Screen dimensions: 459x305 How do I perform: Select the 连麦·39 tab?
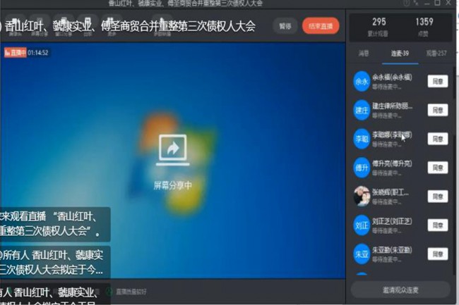[x=400, y=54]
